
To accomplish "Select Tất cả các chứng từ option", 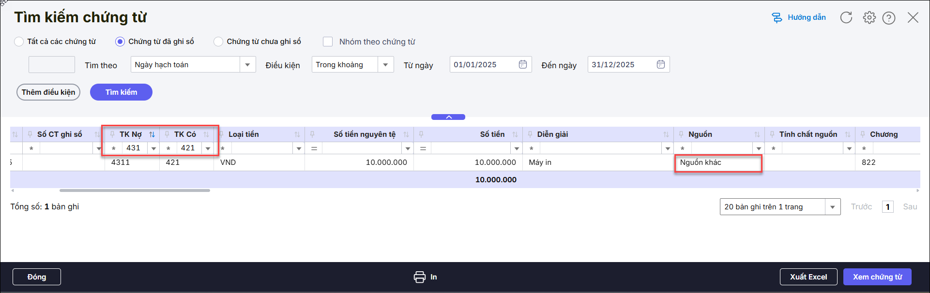I will pyautogui.click(x=19, y=42).
